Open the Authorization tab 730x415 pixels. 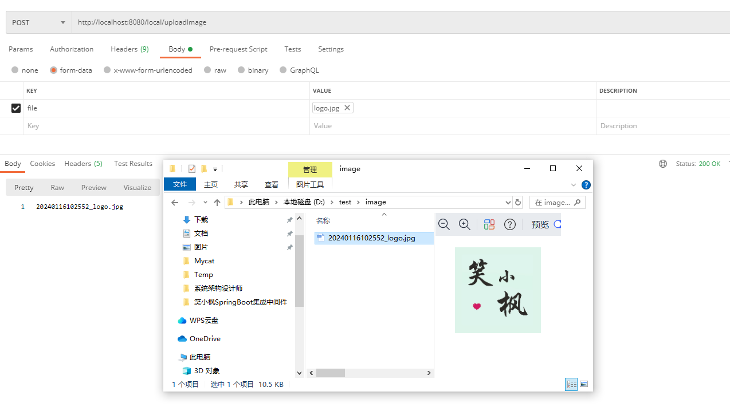click(x=72, y=49)
